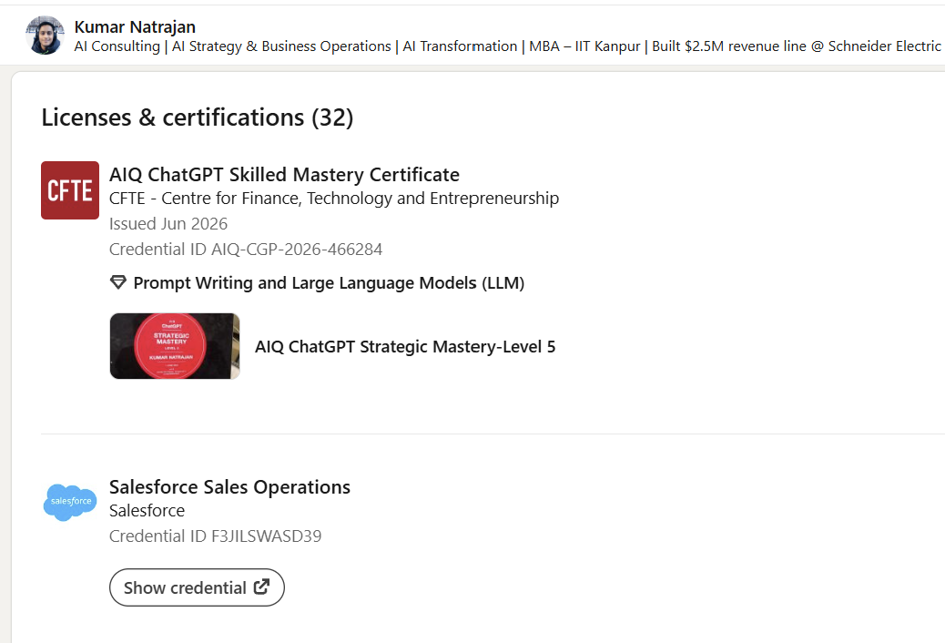Screen dimensions: 945x643
Task: Click the CFTE red logo icon
Action: [70, 190]
